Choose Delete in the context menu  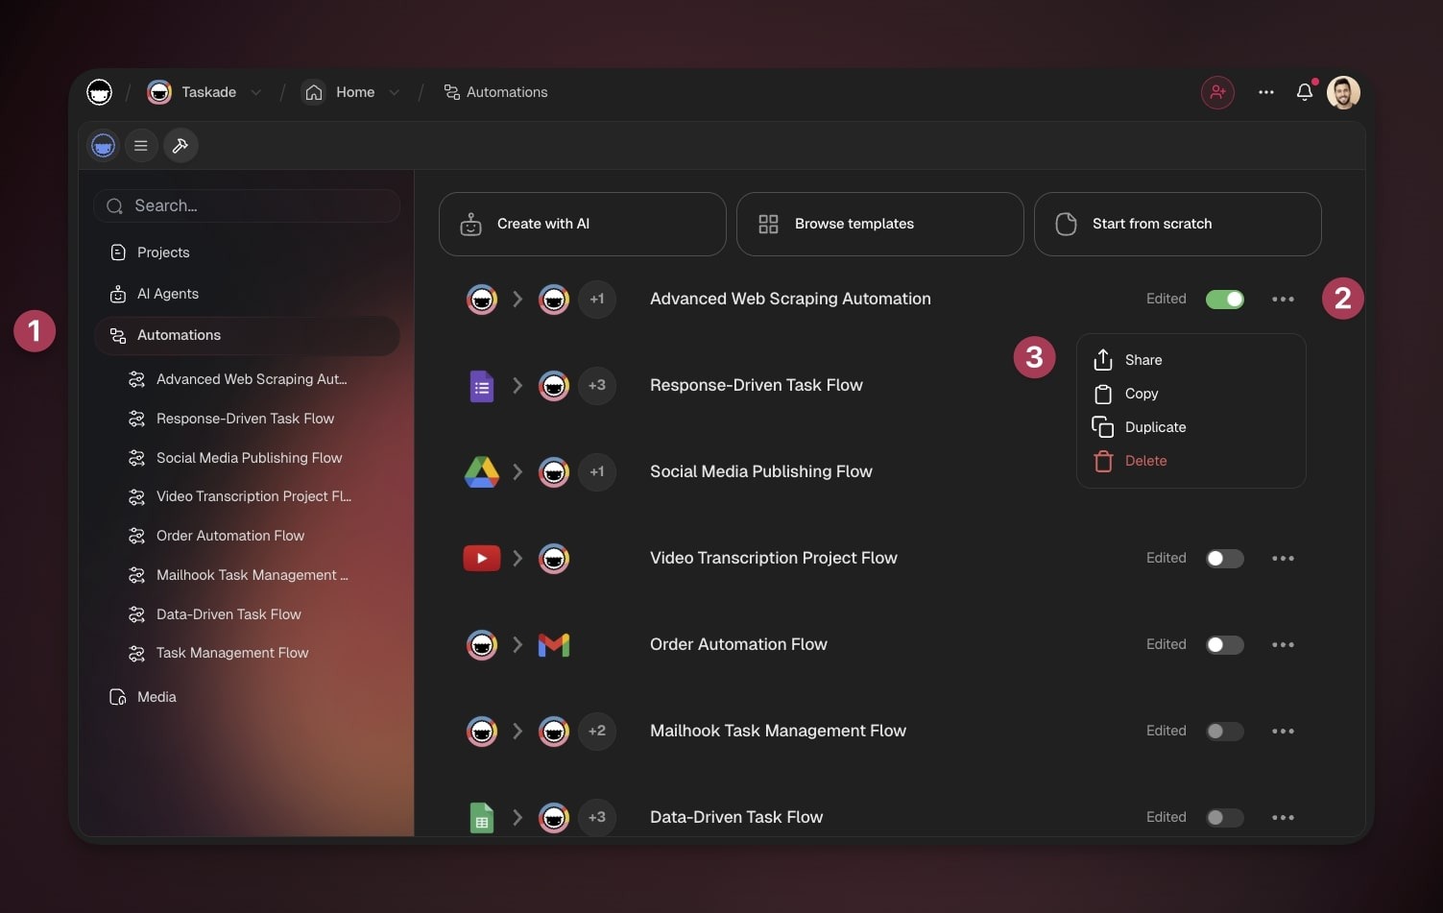1145,461
